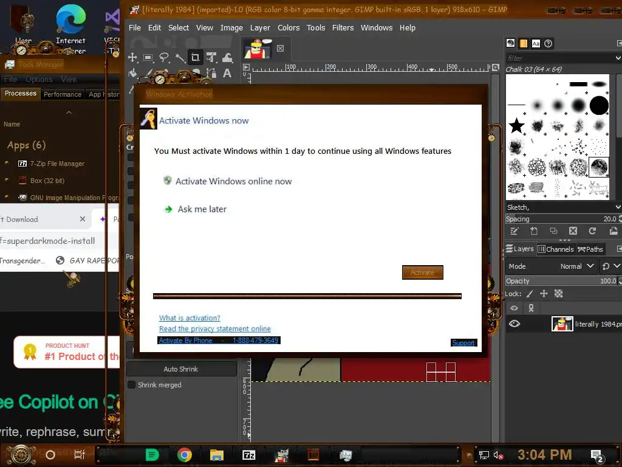Viewport: 622px width, 467px height.
Task: Adjust the layer Opacity slider
Action: (x=563, y=281)
